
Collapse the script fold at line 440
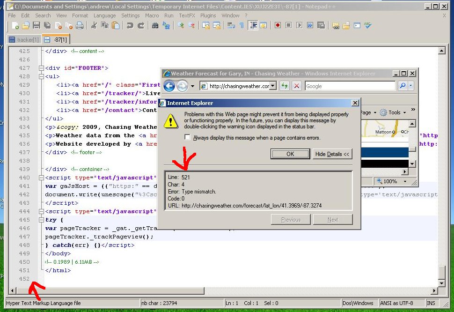[x=41, y=178]
